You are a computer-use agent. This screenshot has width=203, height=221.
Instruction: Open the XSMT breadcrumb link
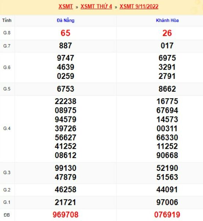[66, 7]
